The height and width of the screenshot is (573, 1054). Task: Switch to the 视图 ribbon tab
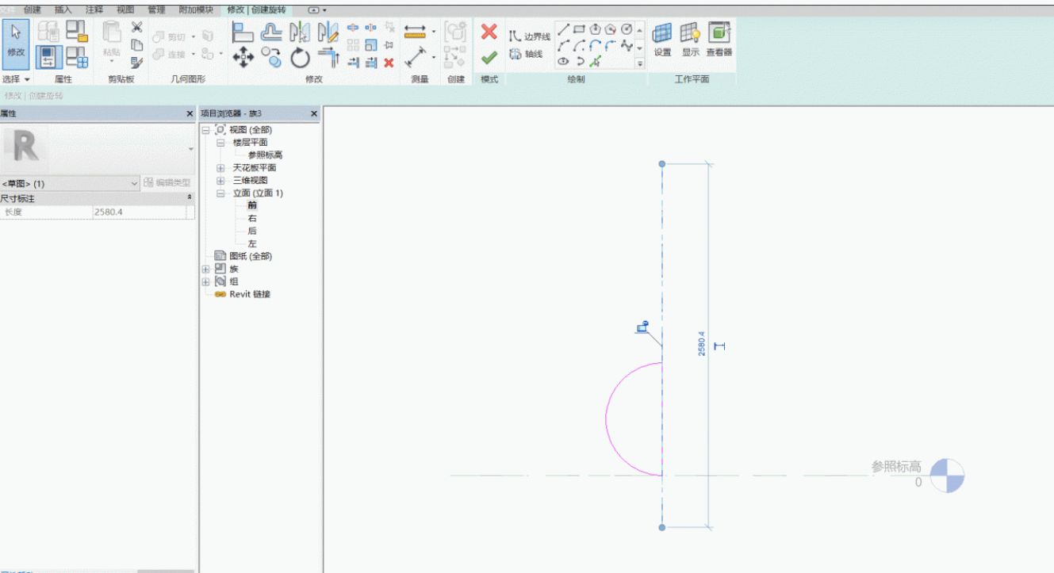(x=125, y=10)
